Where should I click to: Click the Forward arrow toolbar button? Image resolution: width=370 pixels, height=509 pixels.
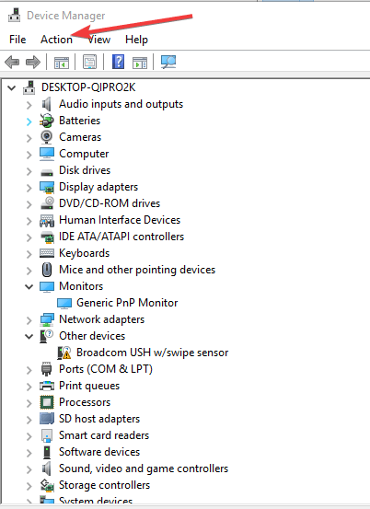tap(33, 62)
